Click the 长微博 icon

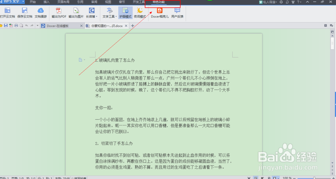92,11
